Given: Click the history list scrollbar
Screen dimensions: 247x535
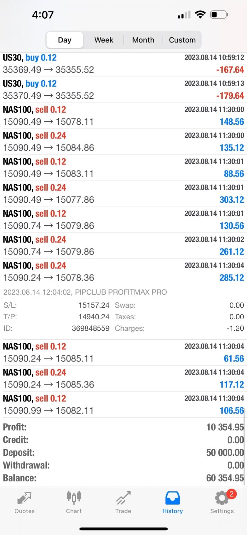Looking at the screenshot, I should point(245,446).
